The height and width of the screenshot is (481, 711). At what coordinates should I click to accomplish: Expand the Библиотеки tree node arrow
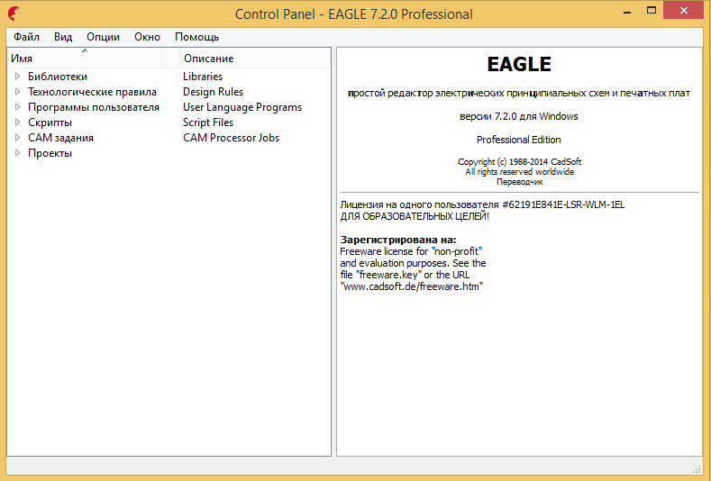[17, 77]
